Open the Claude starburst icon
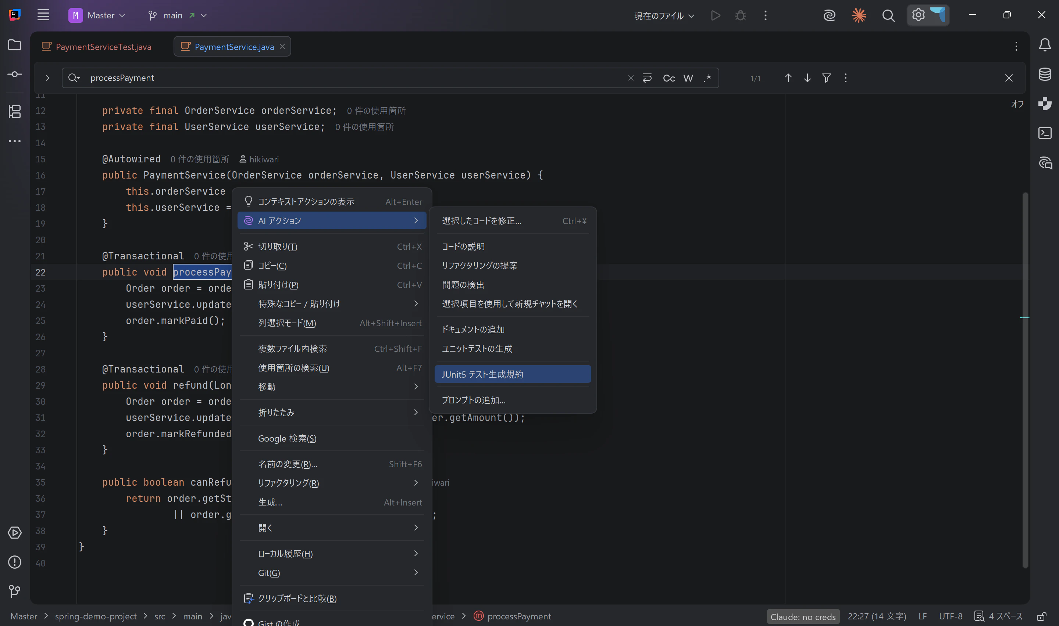This screenshot has width=1059, height=626. point(859,15)
